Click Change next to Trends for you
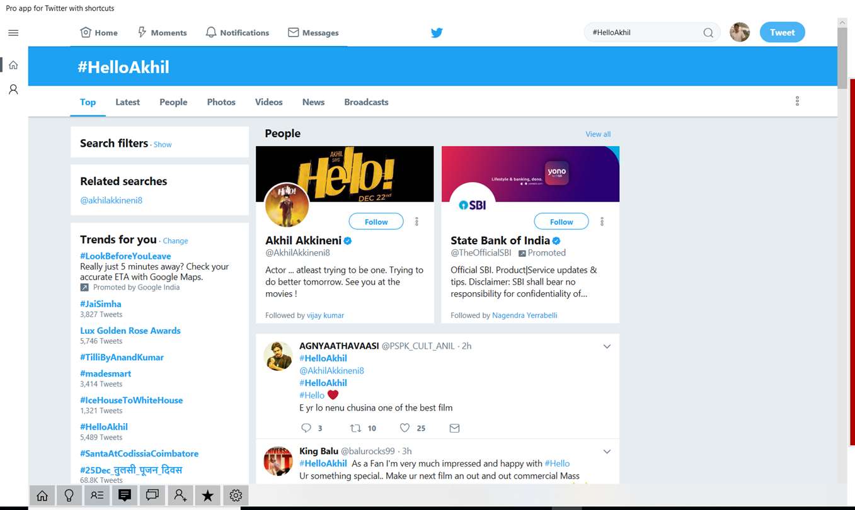Viewport: 855px width, 510px height. (175, 241)
